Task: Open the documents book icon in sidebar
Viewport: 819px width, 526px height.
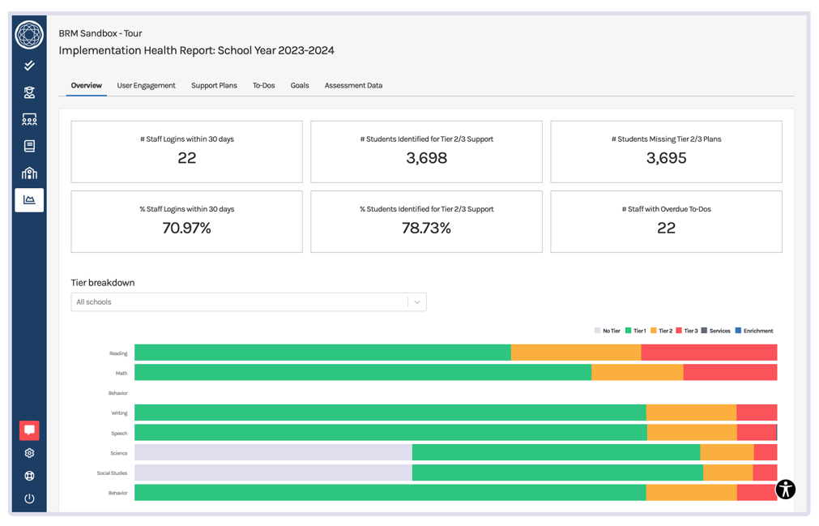Action: [x=29, y=146]
